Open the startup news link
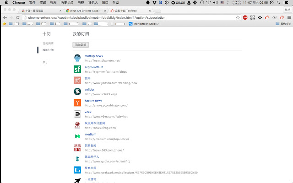Image resolution: width=293 pixels, height=183 pixels. tap(93, 56)
